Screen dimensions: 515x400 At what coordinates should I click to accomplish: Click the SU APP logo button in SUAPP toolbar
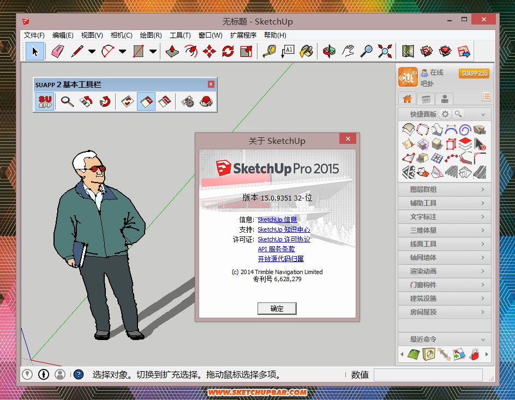point(45,101)
